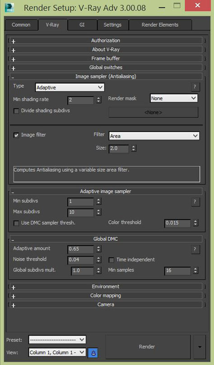Open the Settings tab

click(x=112, y=25)
